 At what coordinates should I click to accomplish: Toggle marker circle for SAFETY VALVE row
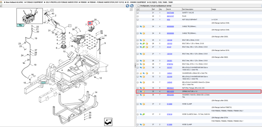(138, 13)
